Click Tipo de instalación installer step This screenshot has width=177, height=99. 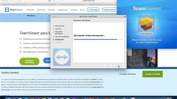click(62, 37)
